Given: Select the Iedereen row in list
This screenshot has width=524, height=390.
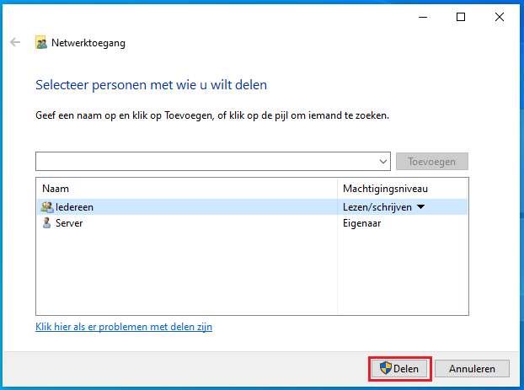Looking at the screenshot, I should coord(252,207).
